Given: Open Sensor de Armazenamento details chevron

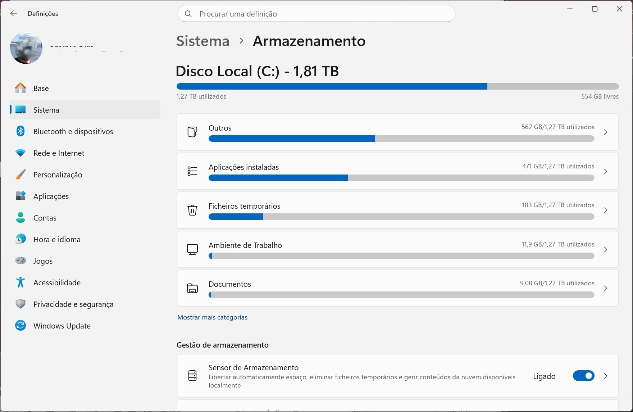Looking at the screenshot, I should click(x=606, y=376).
